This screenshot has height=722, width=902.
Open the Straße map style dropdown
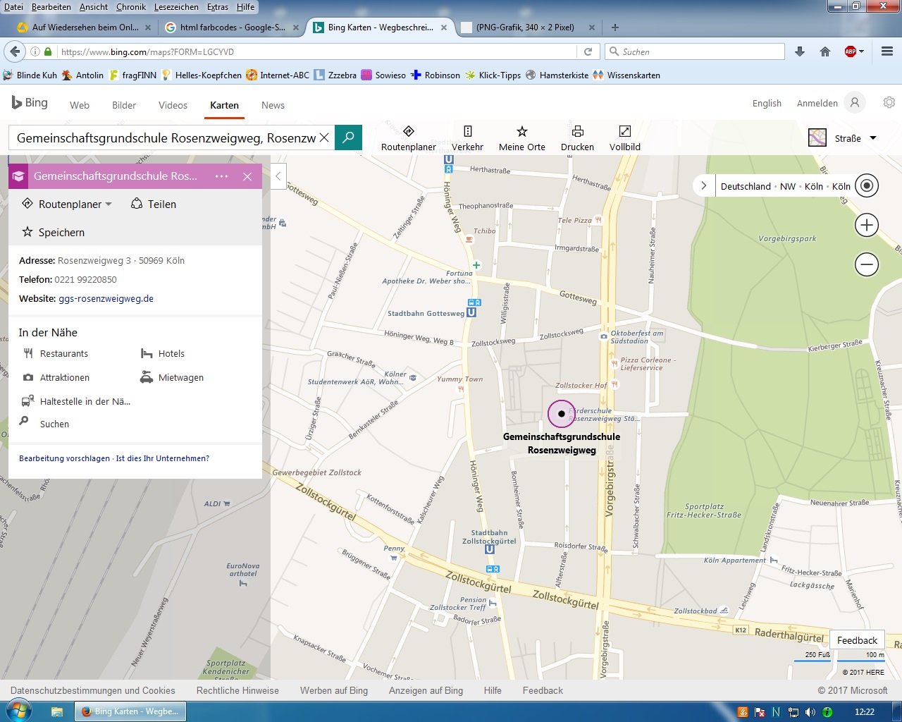pos(843,138)
